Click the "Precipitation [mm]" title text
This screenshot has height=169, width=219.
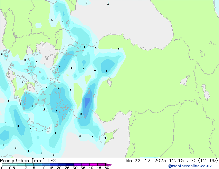(22, 161)
